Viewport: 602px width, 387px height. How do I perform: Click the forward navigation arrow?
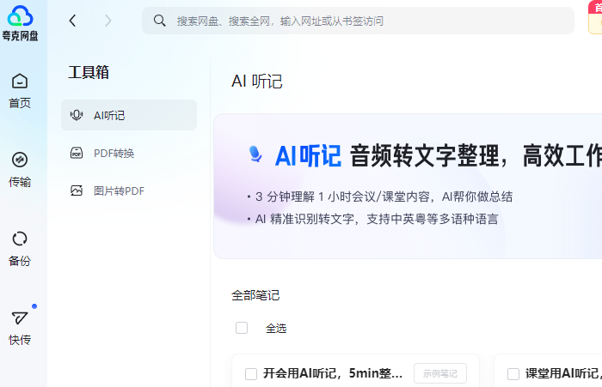click(107, 21)
